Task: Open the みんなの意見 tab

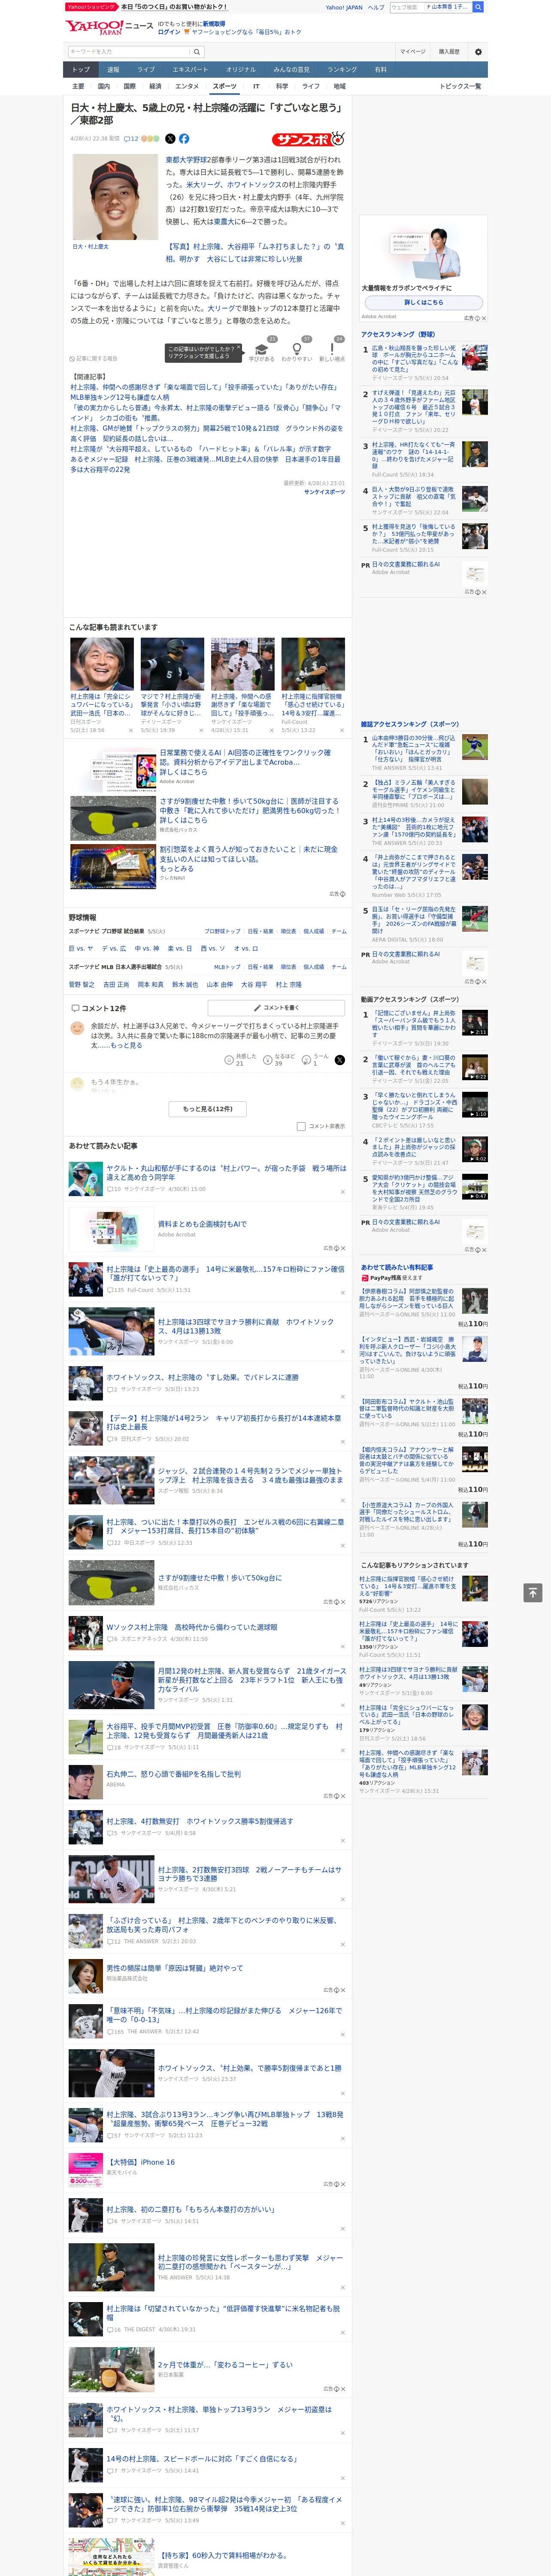Action: tap(292, 70)
